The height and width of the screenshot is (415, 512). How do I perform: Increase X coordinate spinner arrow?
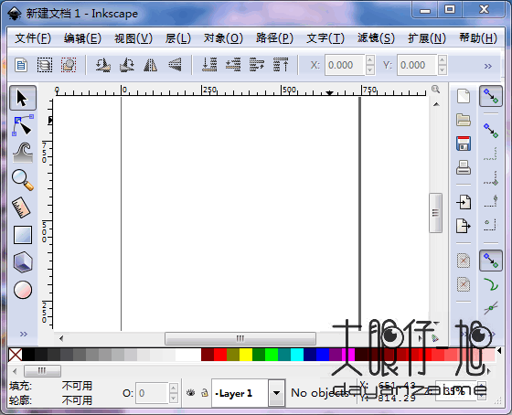(370, 60)
